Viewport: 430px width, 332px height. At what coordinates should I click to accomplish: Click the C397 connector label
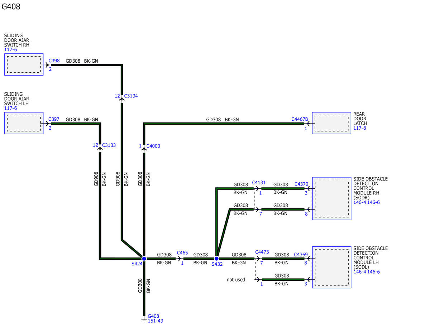point(54,119)
